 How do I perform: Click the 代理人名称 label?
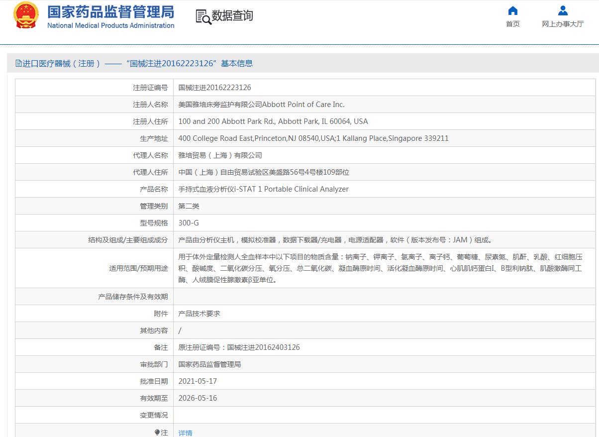(x=150, y=155)
